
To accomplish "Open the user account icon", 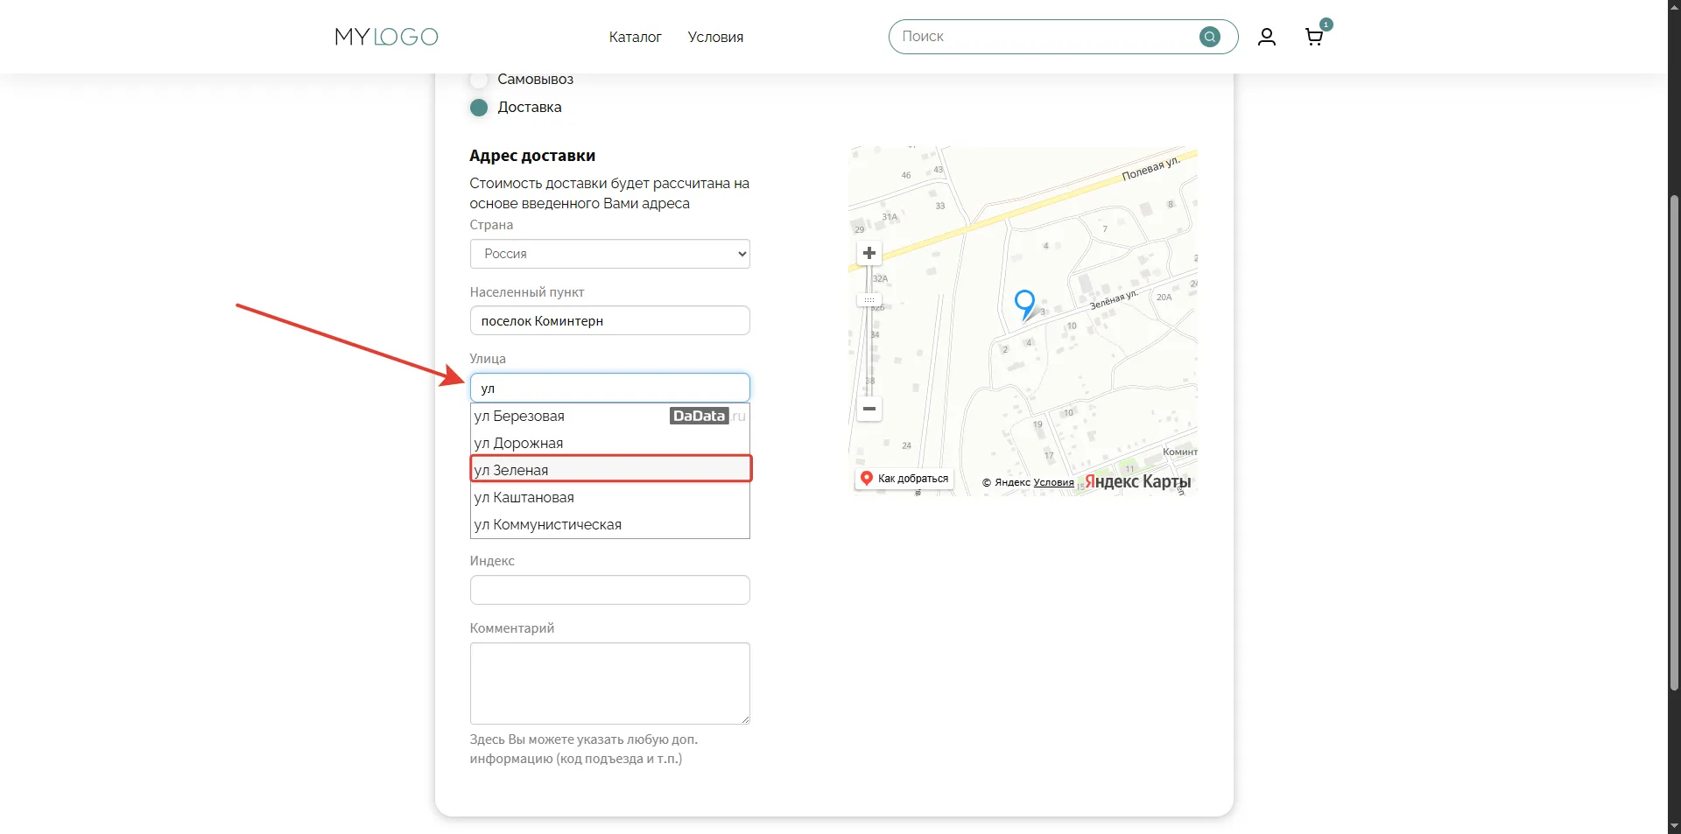I will tap(1266, 37).
